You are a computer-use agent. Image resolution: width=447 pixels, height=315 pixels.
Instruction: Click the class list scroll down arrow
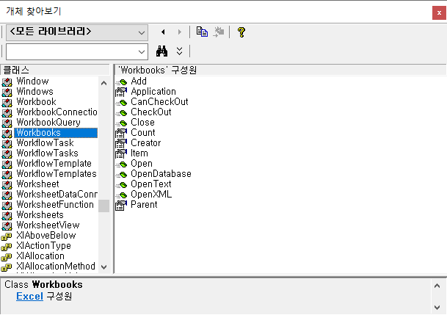click(x=103, y=267)
